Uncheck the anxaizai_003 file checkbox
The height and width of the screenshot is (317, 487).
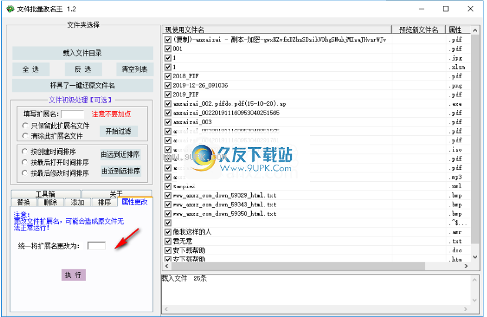pyautogui.click(x=168, y=122)
